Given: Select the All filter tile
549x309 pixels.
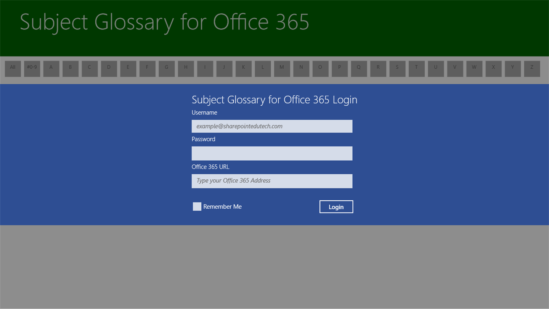Looking at the screenshot, I should [x=13, y=69].
